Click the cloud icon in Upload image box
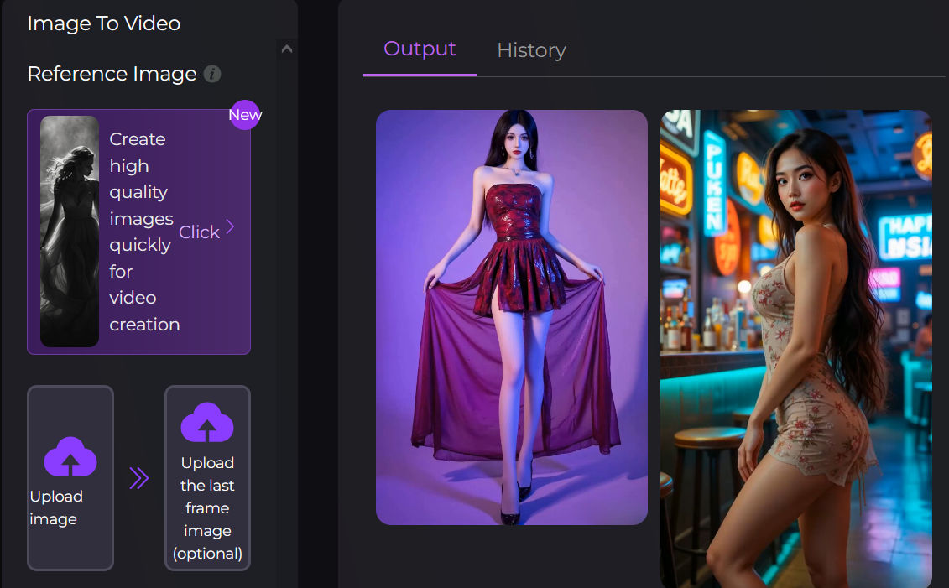949x588 pixels. pos(70,457)
